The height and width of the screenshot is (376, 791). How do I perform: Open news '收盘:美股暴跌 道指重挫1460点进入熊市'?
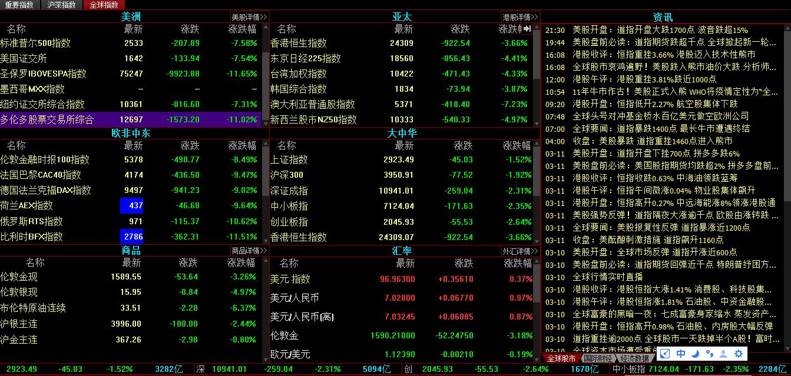coord(653,141)
